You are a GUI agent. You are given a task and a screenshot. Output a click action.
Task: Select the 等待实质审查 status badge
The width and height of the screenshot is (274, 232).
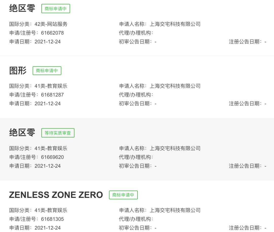pos(58,133)
